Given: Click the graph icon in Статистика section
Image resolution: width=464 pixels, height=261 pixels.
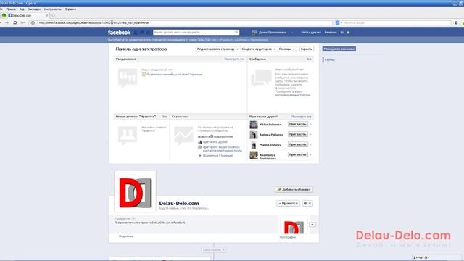Looking at the screenshot, I should [183, 136].
